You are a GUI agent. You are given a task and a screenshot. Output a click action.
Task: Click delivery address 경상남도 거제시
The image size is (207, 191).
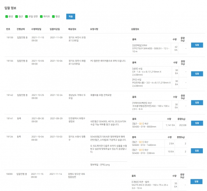point(77,97)
